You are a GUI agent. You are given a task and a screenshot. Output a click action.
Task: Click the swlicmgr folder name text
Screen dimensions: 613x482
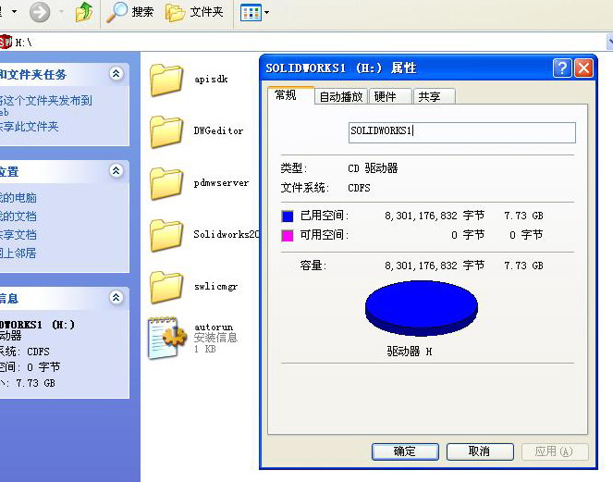pyautogui.click(x=215, y=287)
